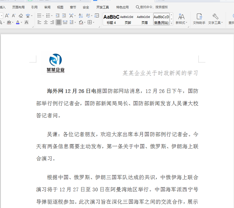
Task: Open the 文字工具 menu button
Action: click(215, 19)
